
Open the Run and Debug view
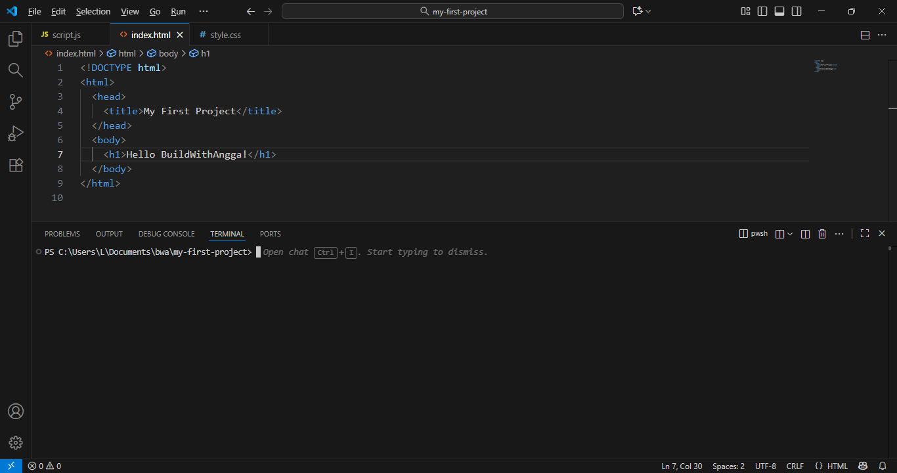15,133
